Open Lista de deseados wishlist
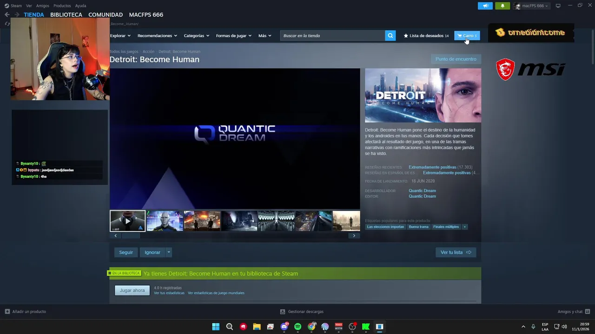 tap(426, 36)
